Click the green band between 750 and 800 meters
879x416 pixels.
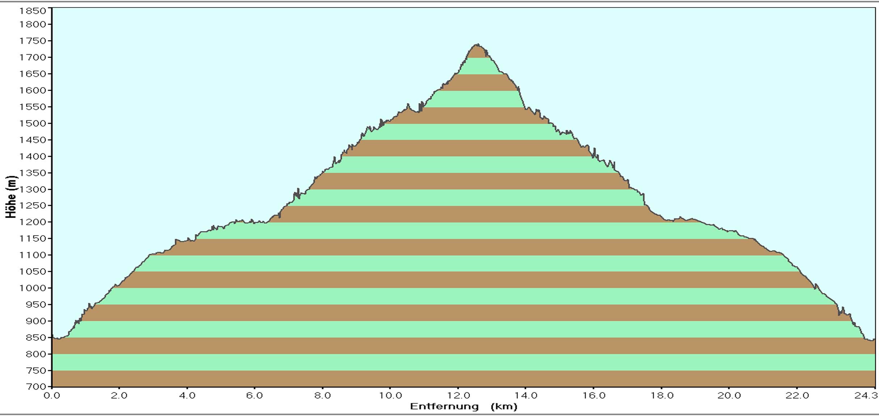(463, 362)
